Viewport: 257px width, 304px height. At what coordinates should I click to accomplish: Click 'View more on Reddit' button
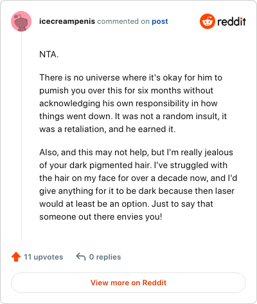128,283
